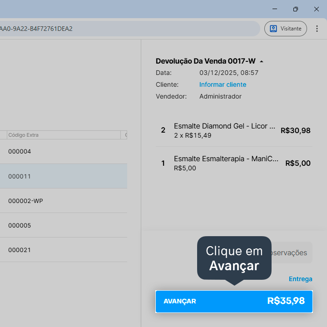Restore down the browser window
Viewport: 327px width, 327px height.
pyautogui.click(x=296, y=9)
